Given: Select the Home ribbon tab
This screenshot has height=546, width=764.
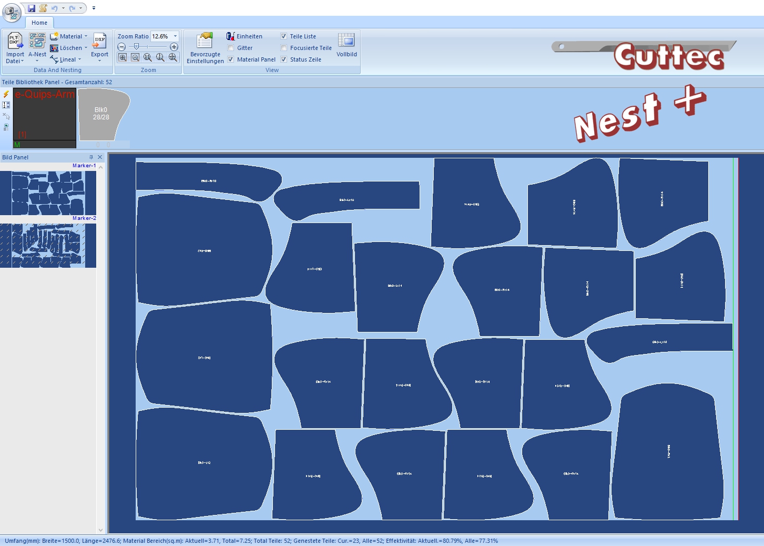Looking at the screenshot, I should pyautogui.click(x=39, y=23).
